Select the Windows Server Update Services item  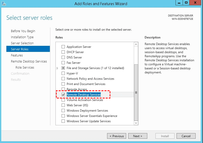89,121
